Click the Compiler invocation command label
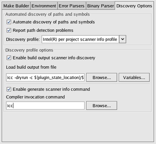Screen dimensions: 156x144 click(35, 97)
